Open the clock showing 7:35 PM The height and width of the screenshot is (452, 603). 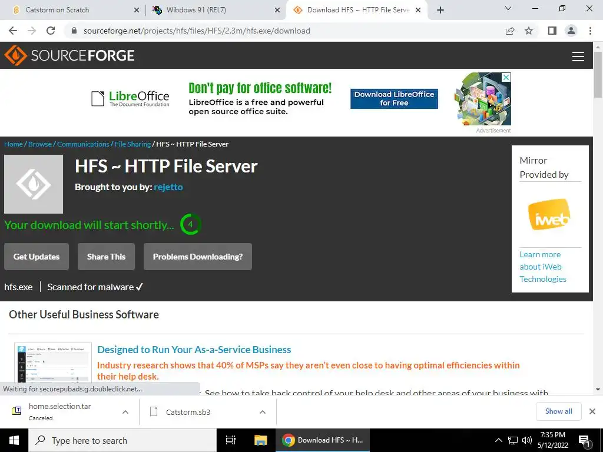pos(553,440)
